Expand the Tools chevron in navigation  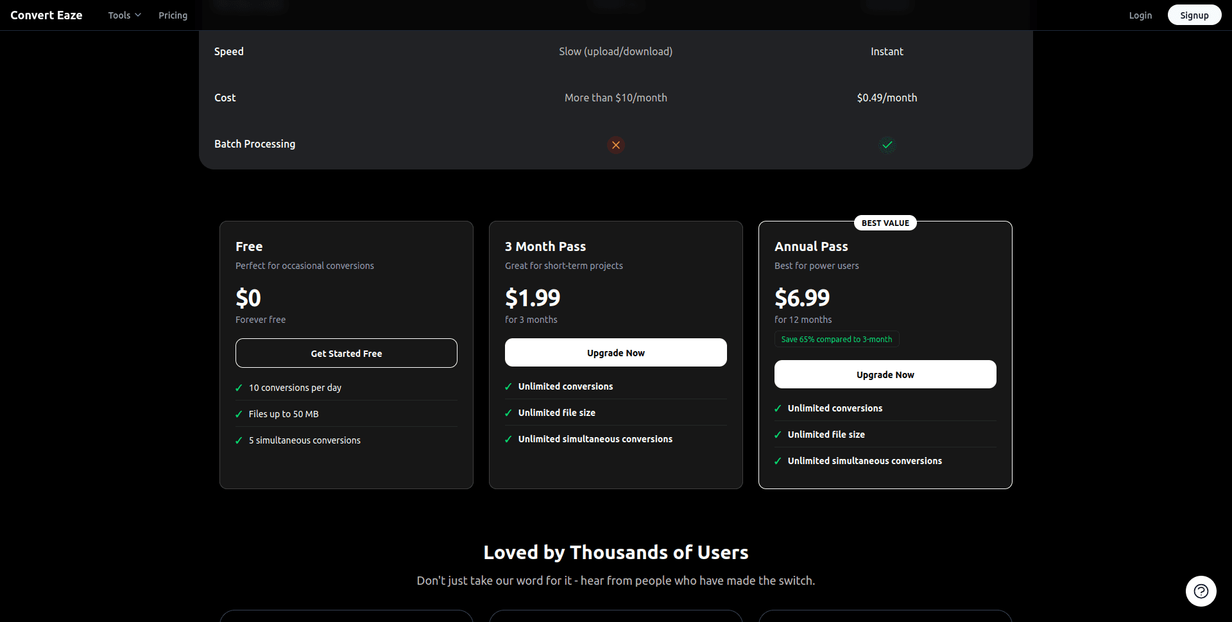coord(139,15)
